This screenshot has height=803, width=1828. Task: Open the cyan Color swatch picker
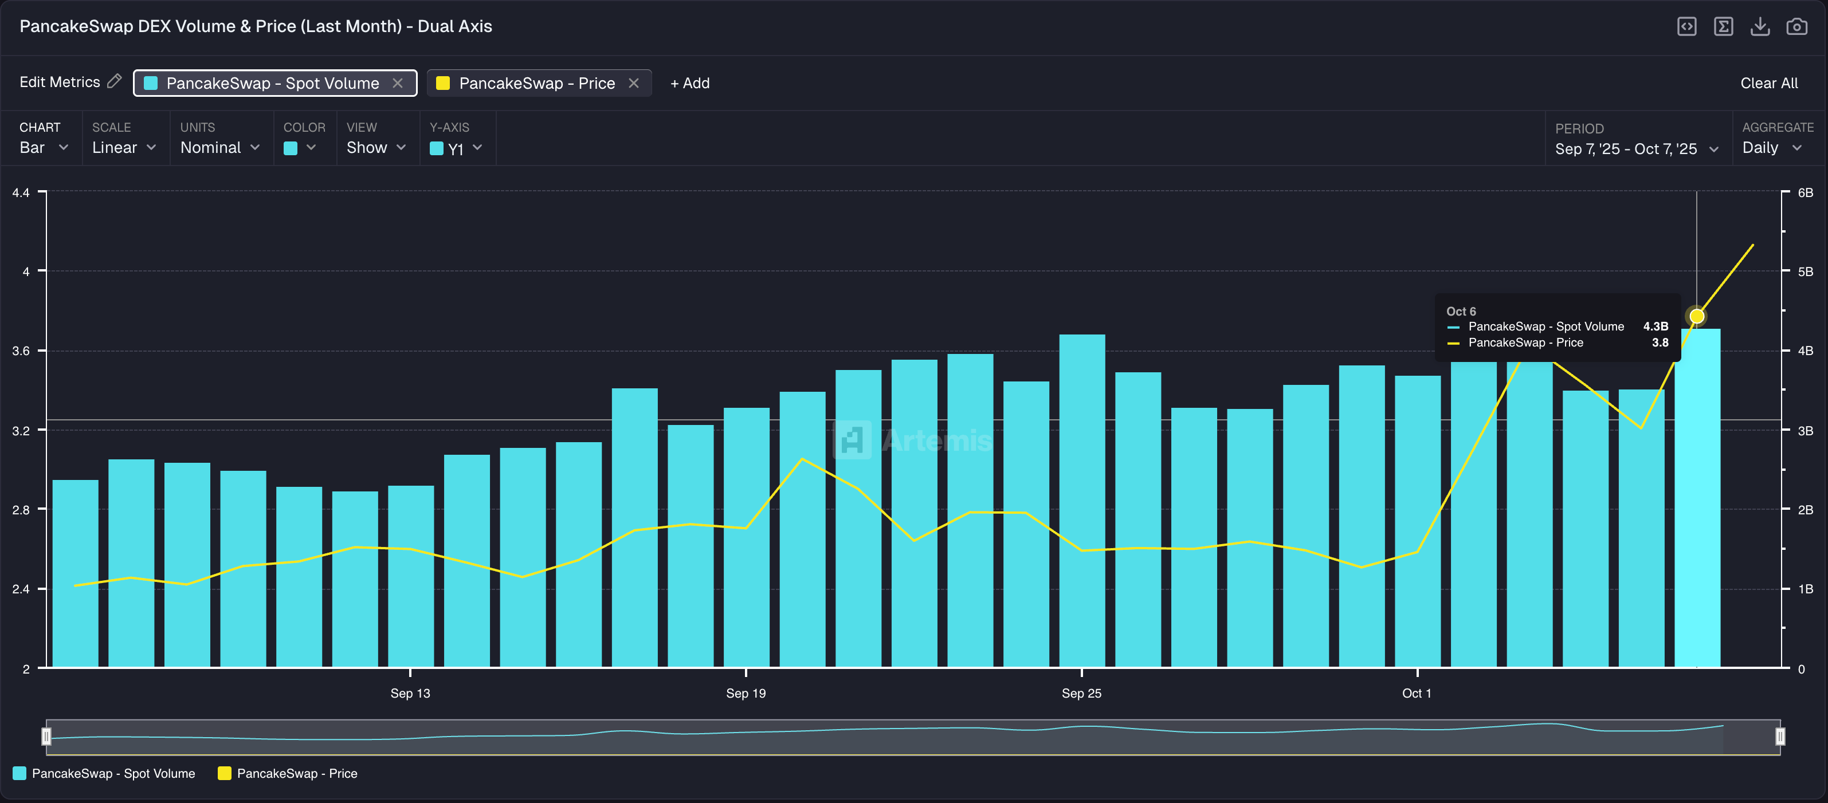tap(300, 148)
